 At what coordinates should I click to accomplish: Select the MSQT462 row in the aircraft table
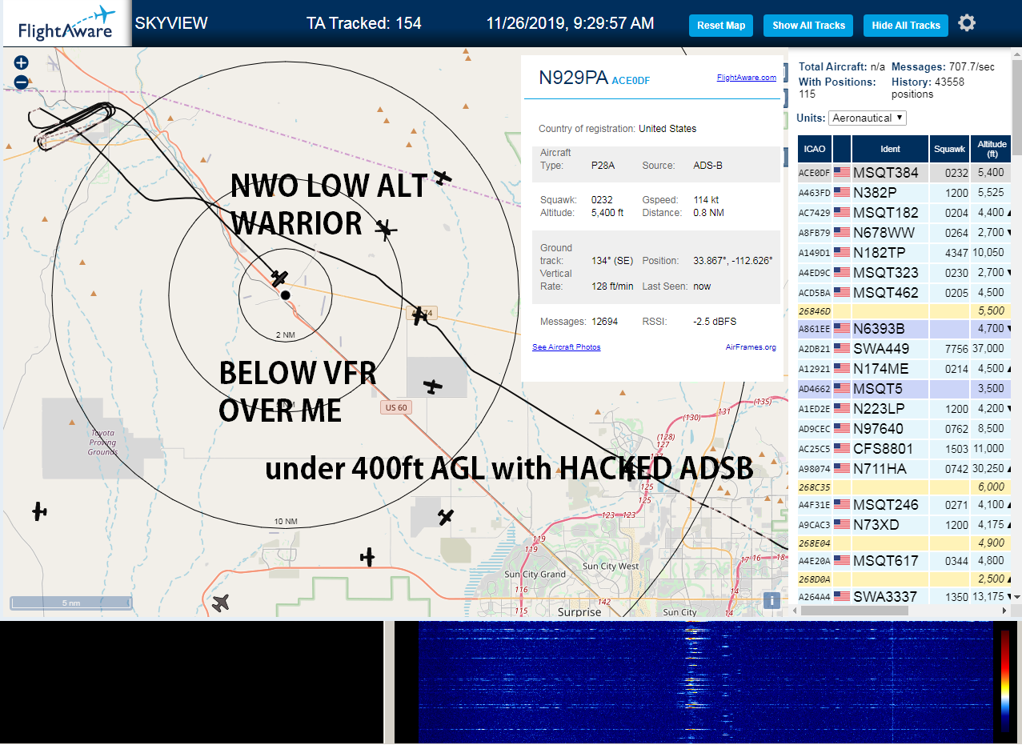tap(904, 293)
